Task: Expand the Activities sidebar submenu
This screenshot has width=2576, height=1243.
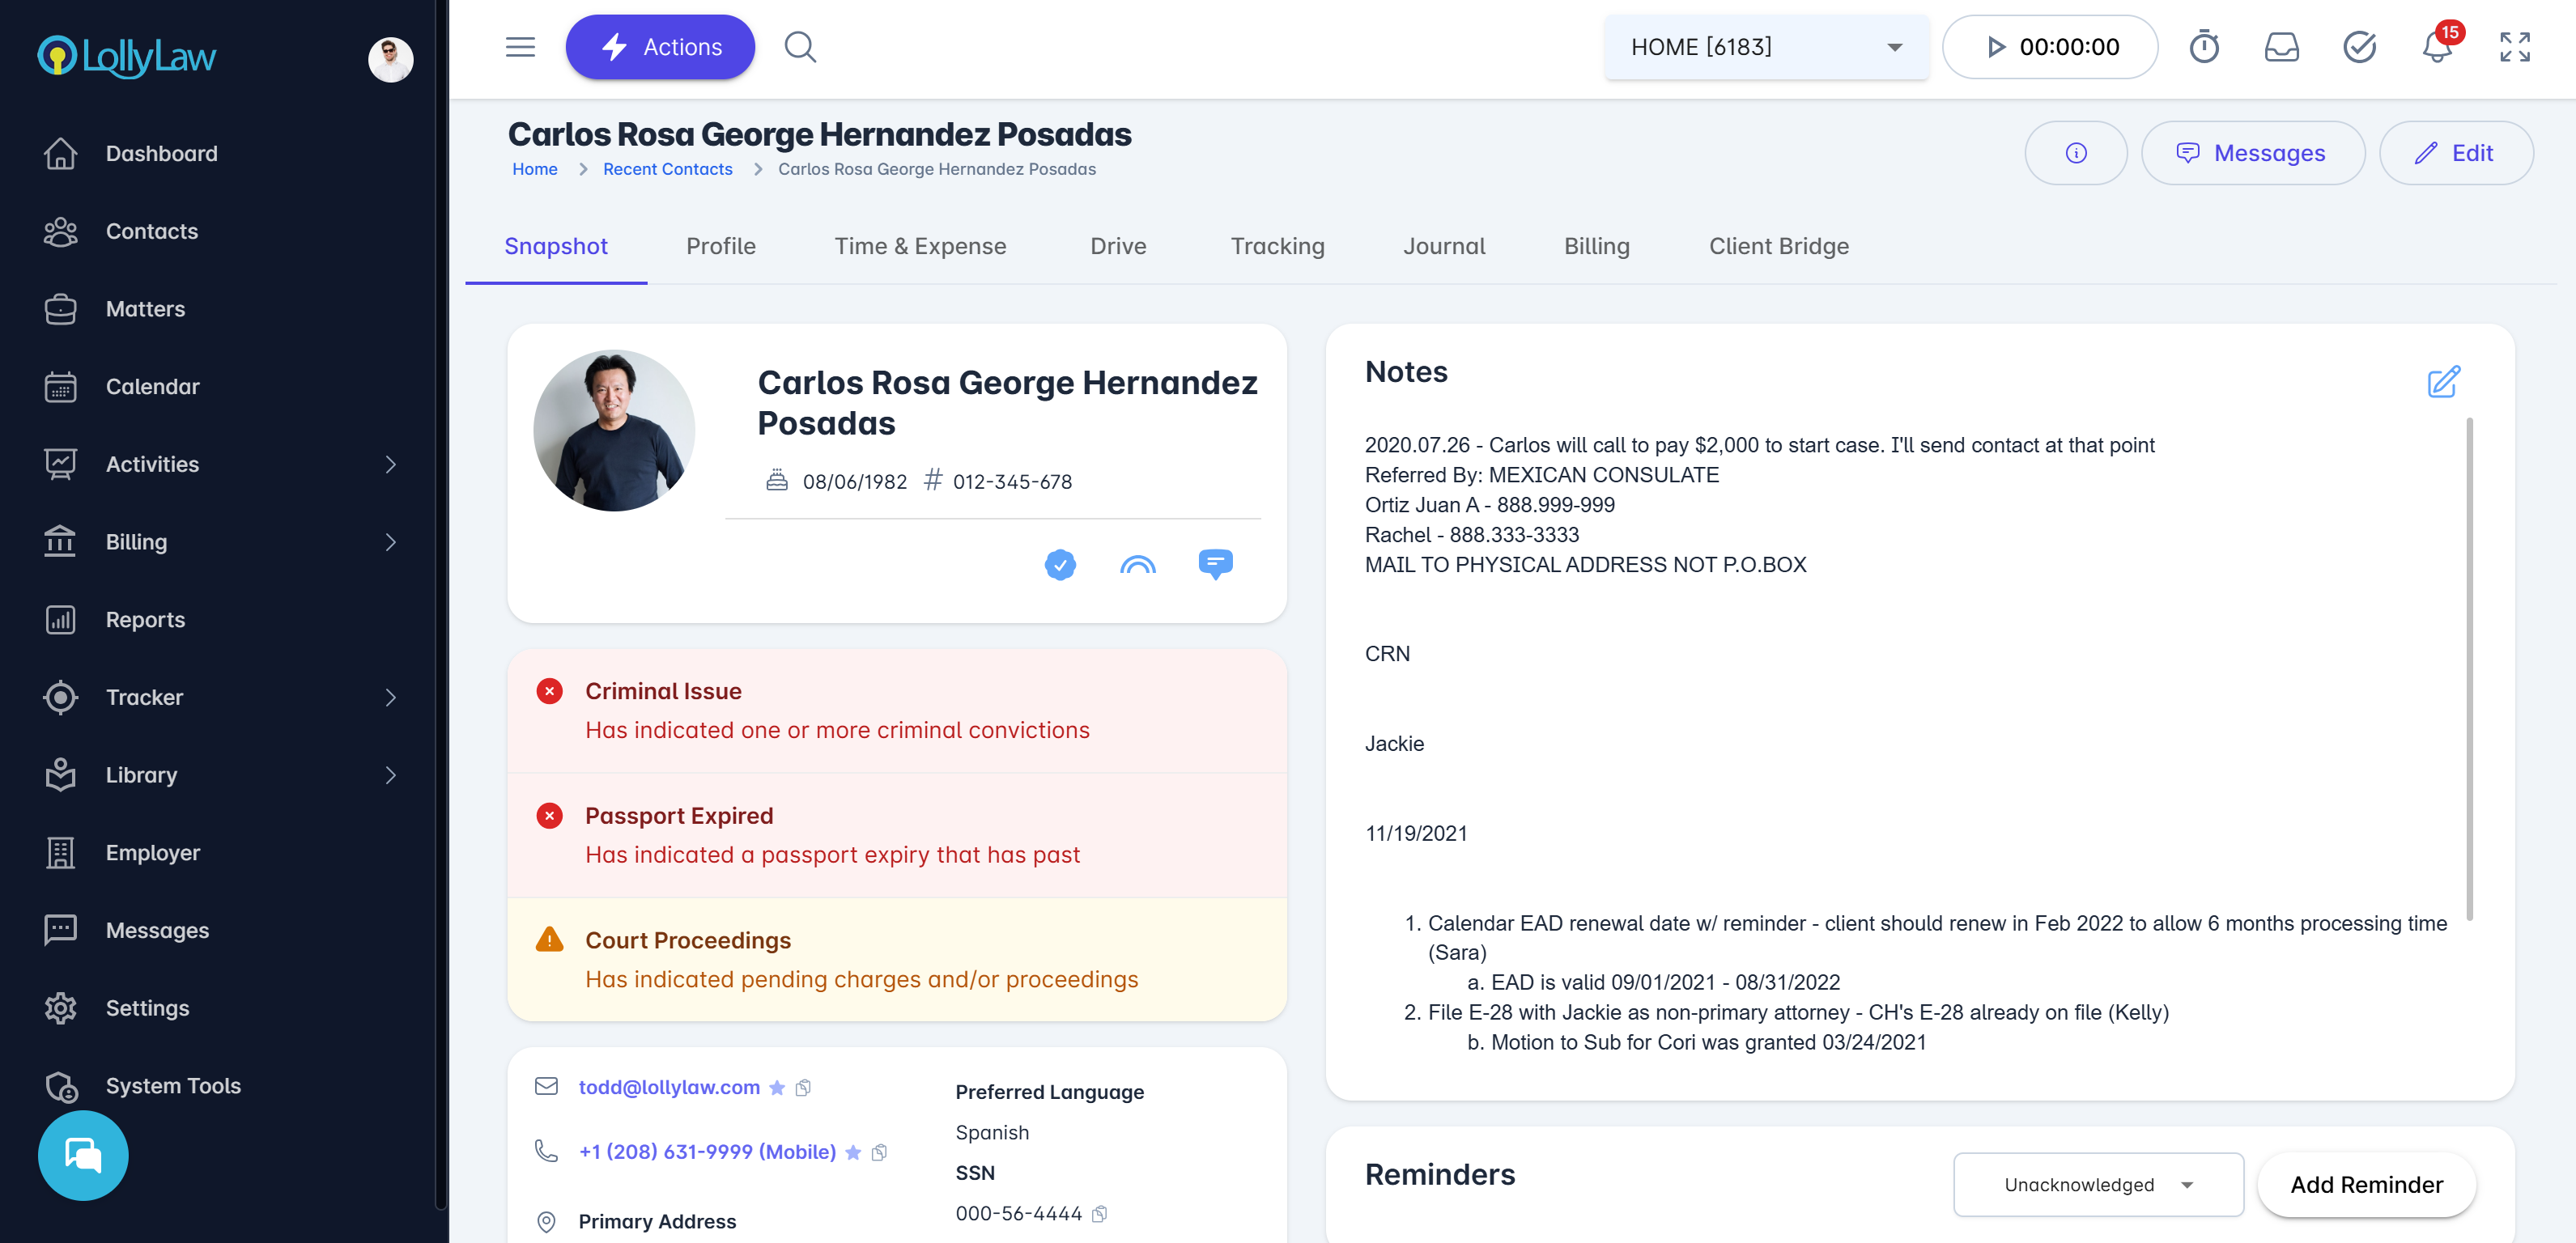Action: coord(390,464)
